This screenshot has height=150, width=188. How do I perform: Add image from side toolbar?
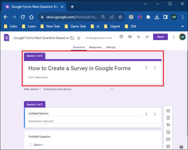coord(168,132)
